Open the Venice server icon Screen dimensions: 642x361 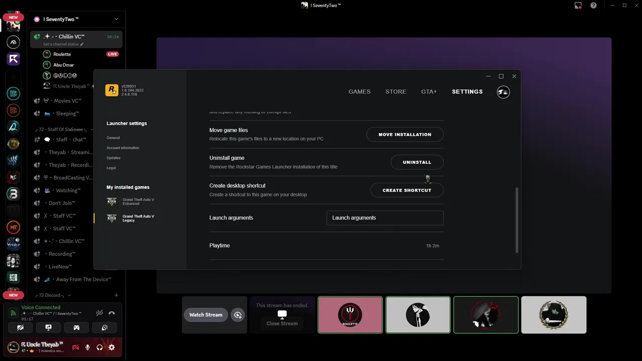point(14,244)
